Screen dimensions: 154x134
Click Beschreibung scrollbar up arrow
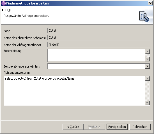pyautogui.click(x=148, y=52)
